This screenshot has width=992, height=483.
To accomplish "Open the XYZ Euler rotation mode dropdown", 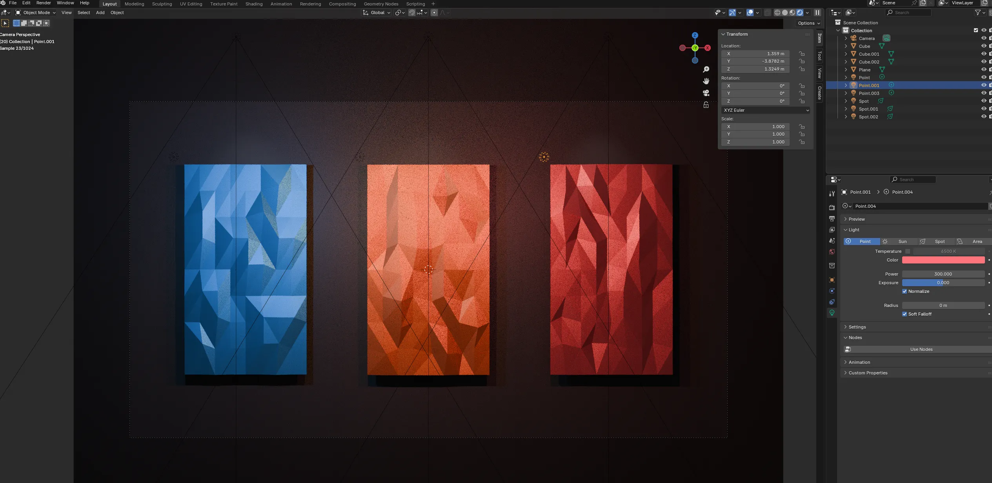I will pos(766,110).
